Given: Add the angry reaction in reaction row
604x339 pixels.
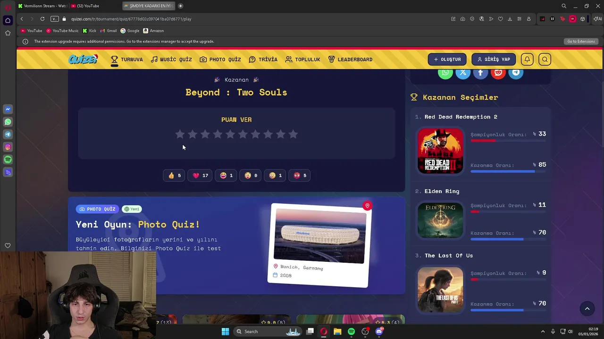Looking at the screenshot, I should (300, 175).
